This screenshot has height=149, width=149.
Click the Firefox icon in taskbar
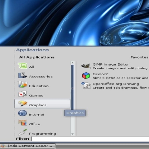3,146
